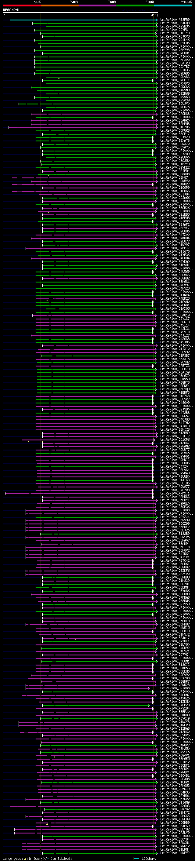This screenshot has width=195, height=861.
Task: Click the purple ~60% identity legend bar
Action: tap(97, 5)
